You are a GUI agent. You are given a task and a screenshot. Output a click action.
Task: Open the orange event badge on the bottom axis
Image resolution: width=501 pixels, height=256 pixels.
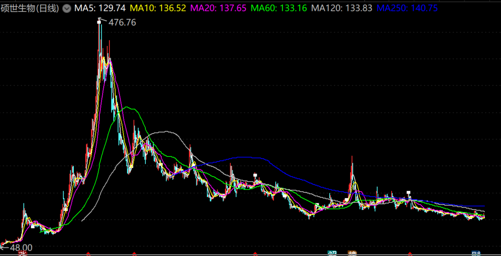pyautogui.click(x=352, y=253)
